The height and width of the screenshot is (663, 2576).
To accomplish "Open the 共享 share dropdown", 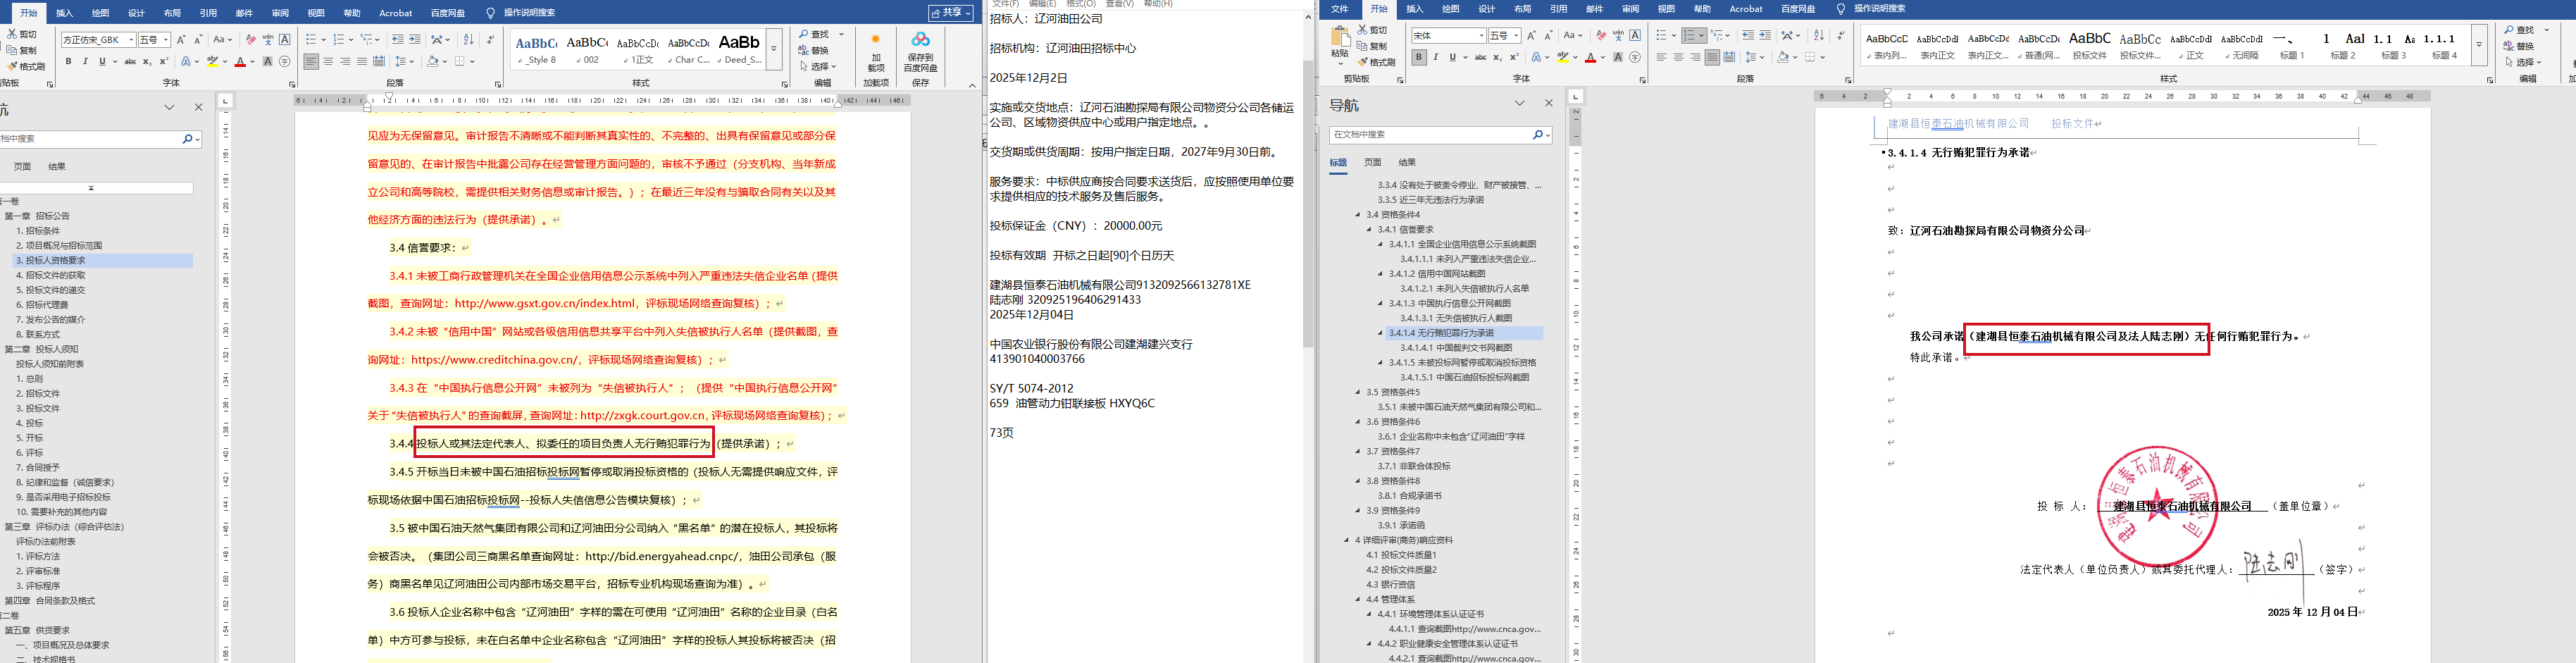I will 950,13.
